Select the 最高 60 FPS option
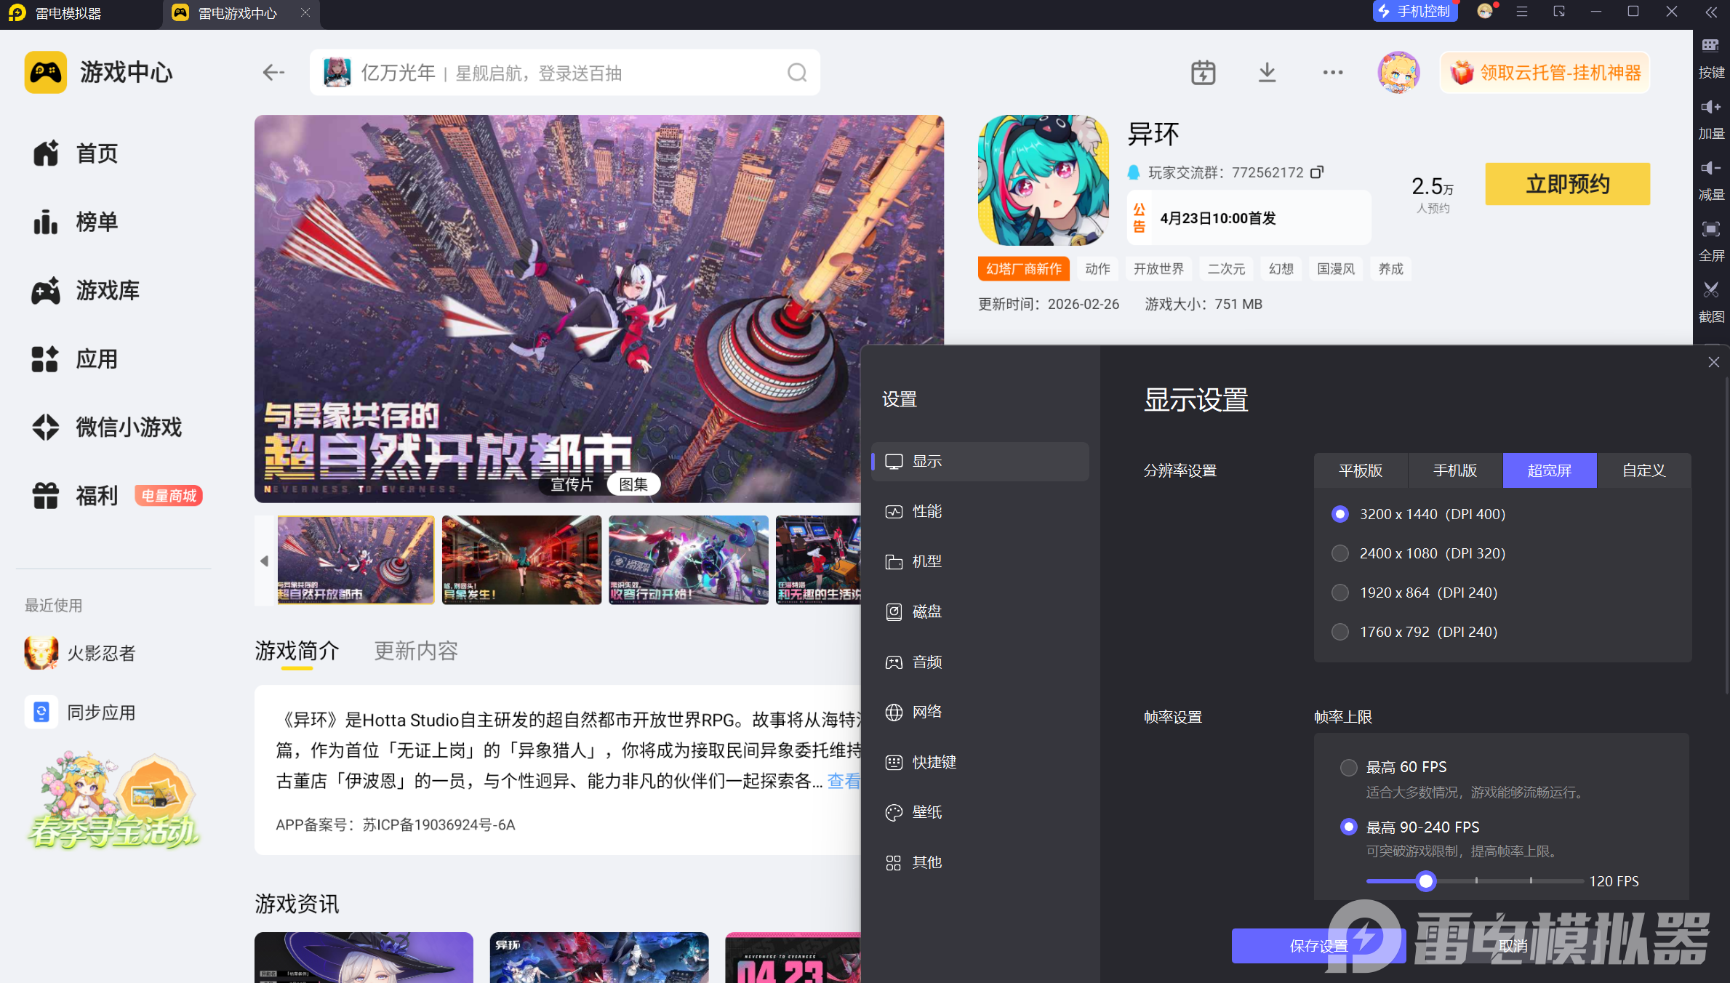The image size is (1730, 983). [x=1348, y=767]
